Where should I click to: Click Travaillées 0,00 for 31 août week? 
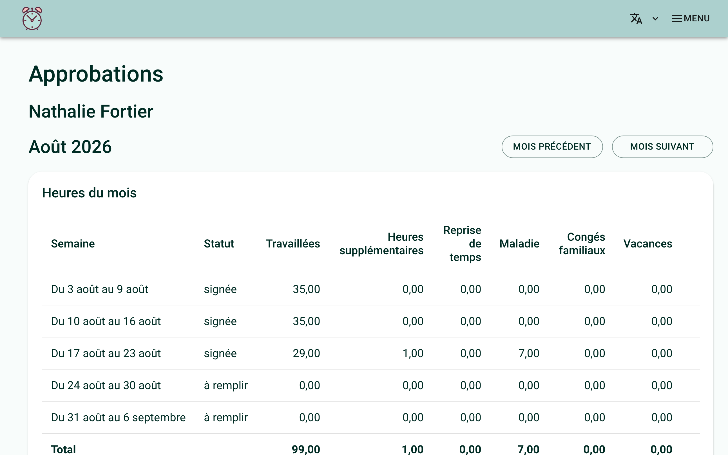coord(309,417)
